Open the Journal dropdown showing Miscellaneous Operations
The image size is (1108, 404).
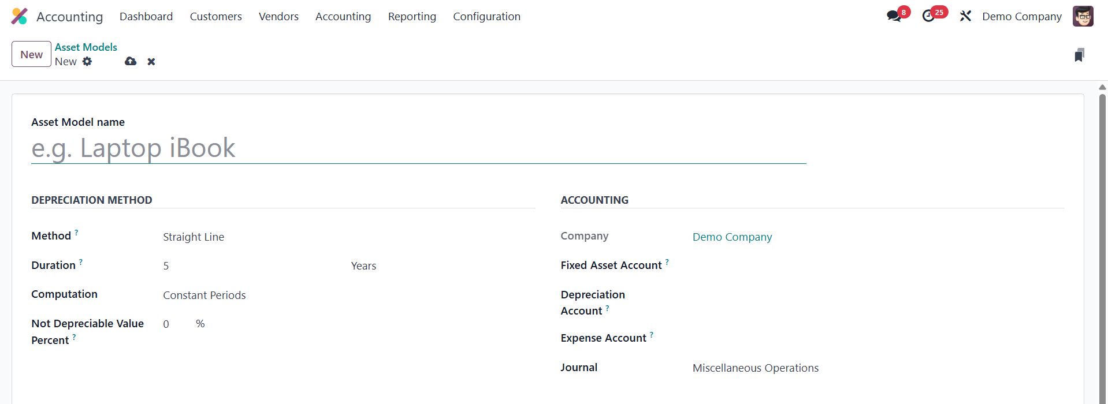[x=809, y=368]
